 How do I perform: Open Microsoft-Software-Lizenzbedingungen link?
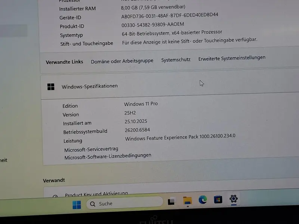tap(108, 156)
